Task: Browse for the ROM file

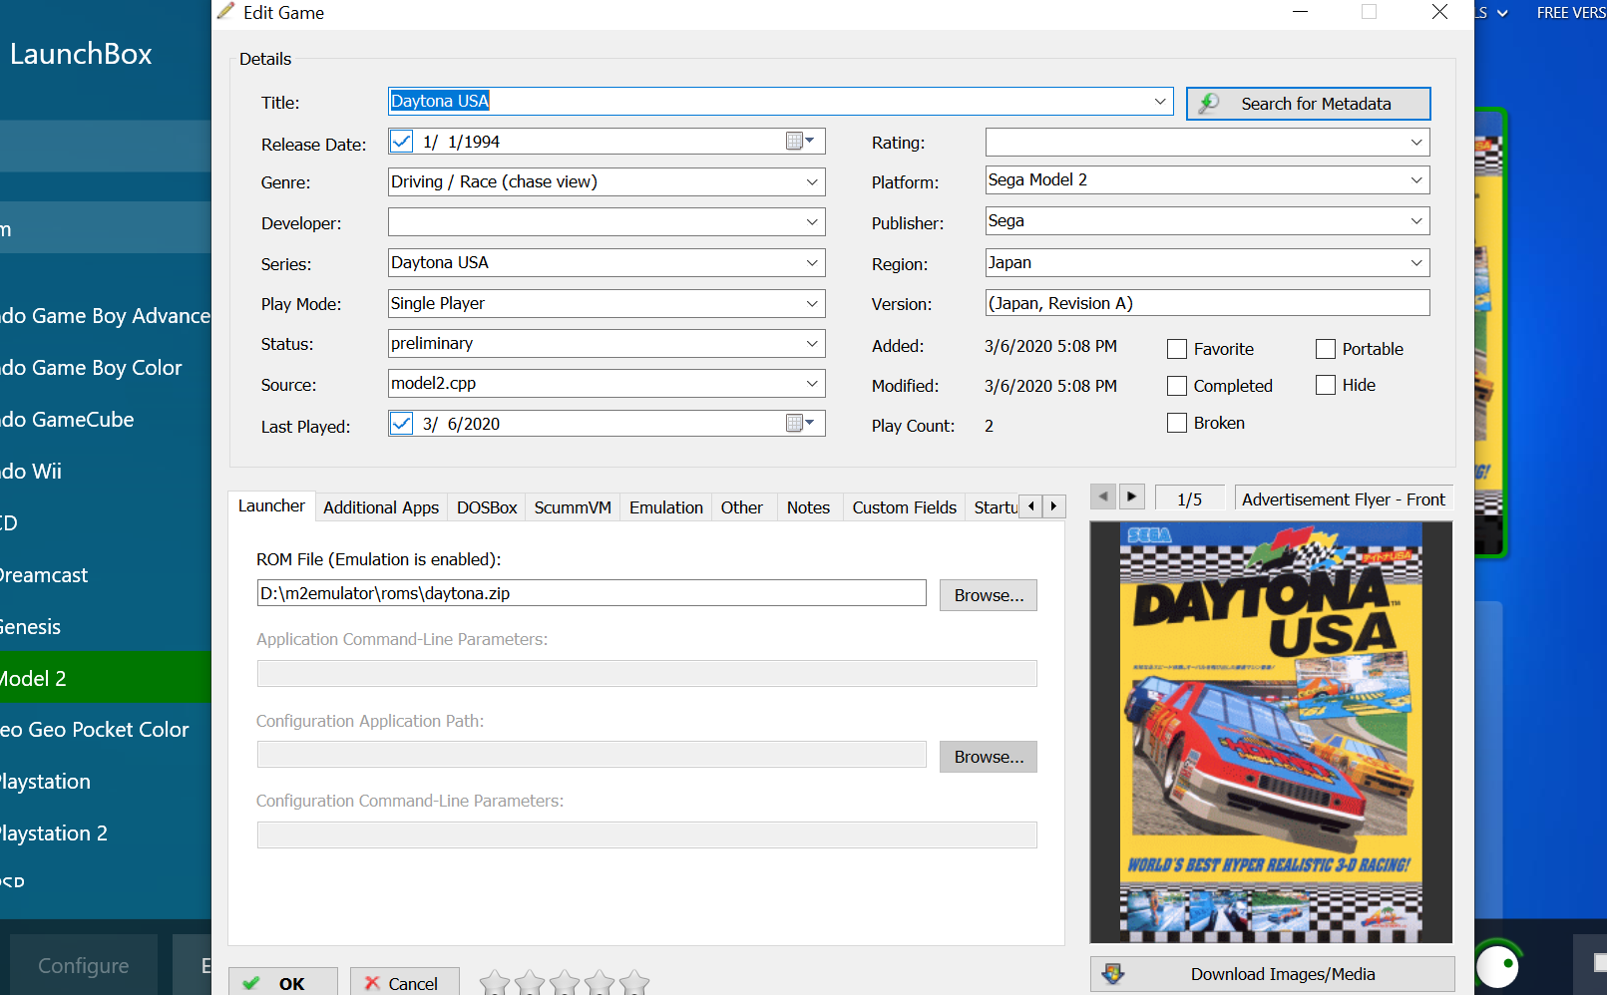Action: (x=989, y=595)
